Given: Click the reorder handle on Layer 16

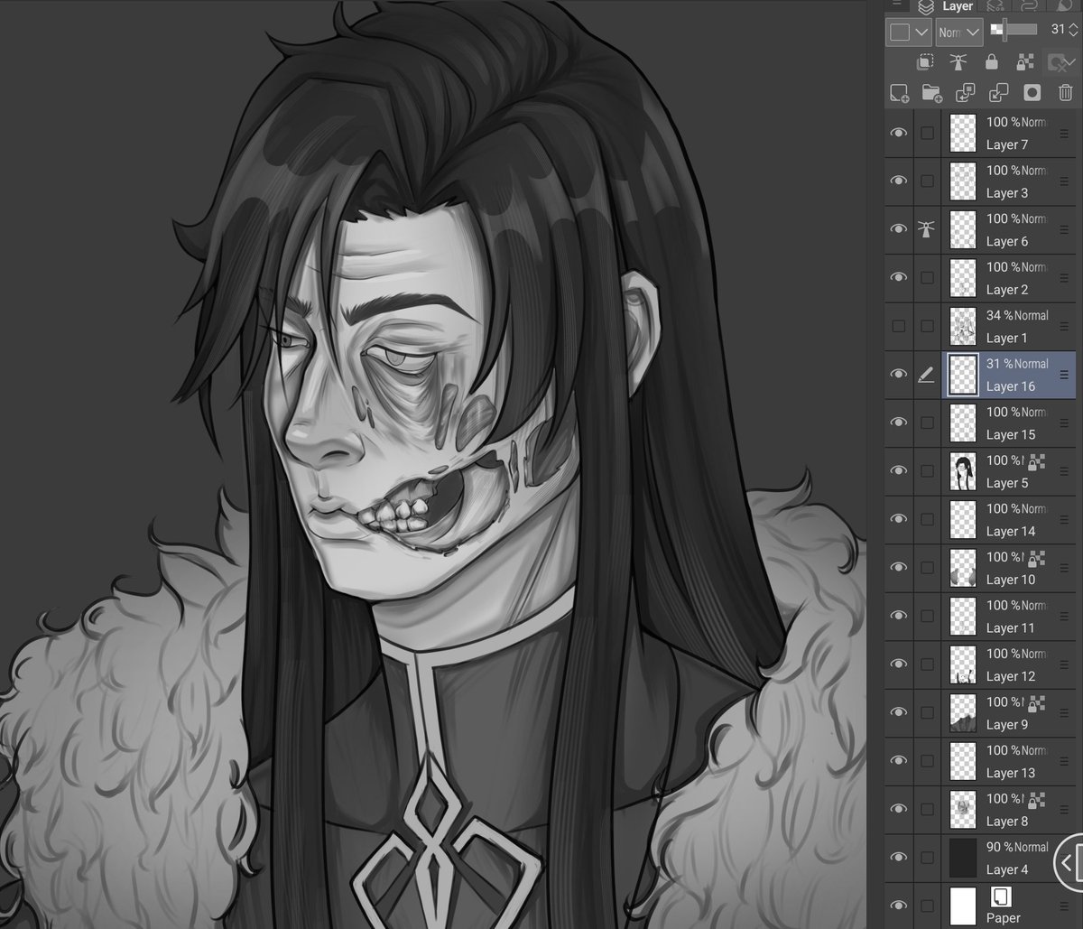Looking at the screenshot, I should pyautogui.click(x=1063, y=375).
